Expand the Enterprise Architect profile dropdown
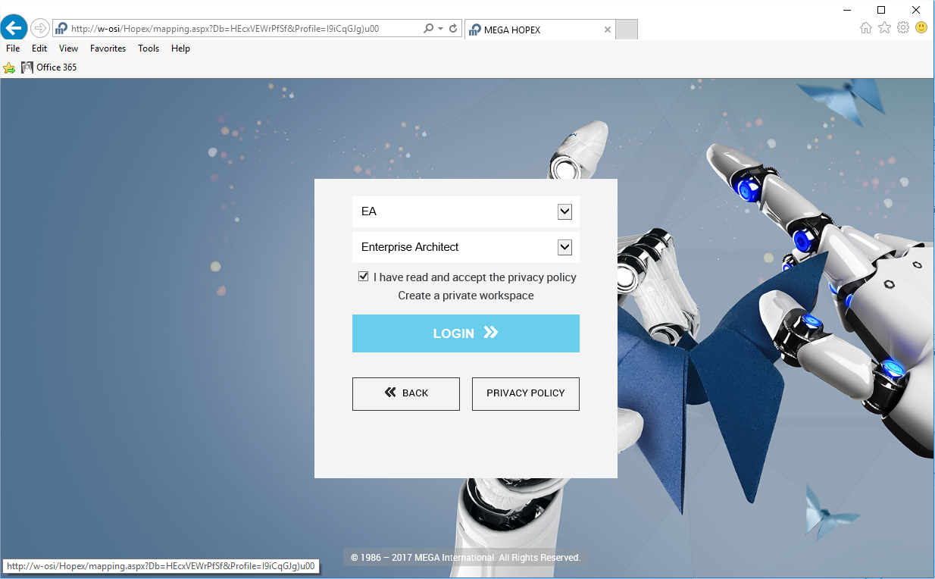Viewport: 935px width, 579px height. (564, 247)
